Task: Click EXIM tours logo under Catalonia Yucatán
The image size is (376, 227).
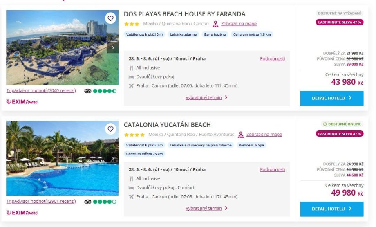Action: tap(22, 212)
